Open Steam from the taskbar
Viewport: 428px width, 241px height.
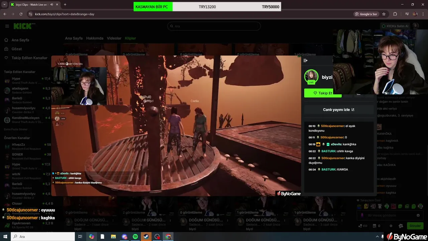146,237
